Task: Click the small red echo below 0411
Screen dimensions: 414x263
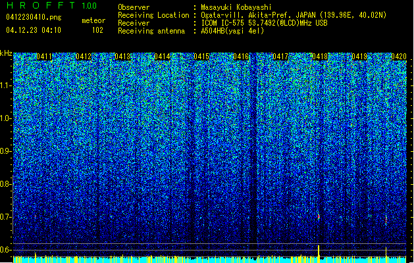Action: (35, 216)
